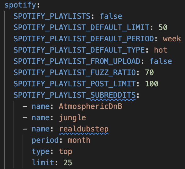The width and height of the screenshot is (185, 169).
Task: Click the SPOTIFY_PLAYLIST_DEFAULT_TYPE key
Action: click(79, 50)
